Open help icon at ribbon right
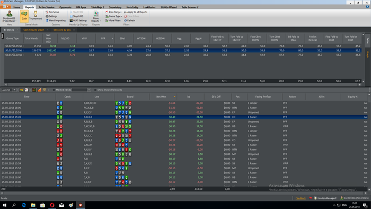371x209 pixels. pos(367,7)
